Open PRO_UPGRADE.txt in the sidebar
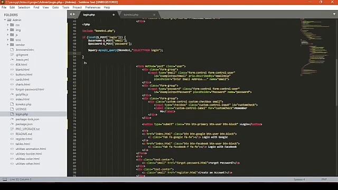The image size is (338, 190). [27, 129]
